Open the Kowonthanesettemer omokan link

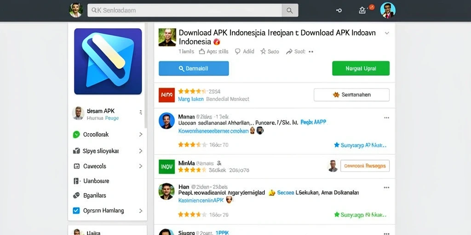pyautogui.click(x=213, y=131)
